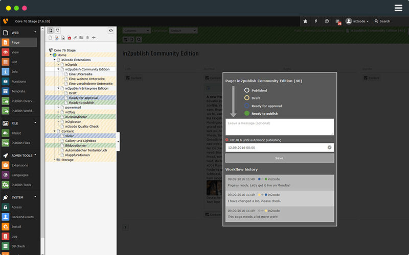Image resolution: width=409 pixels, height=255 pixels.
Task: Open the hamburger menu in the title bar
Action: click(398, 8)
